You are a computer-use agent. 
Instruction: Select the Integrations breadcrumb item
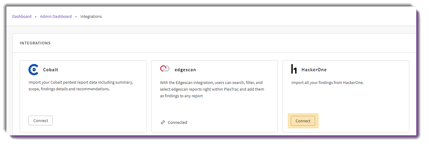point(91,16)
